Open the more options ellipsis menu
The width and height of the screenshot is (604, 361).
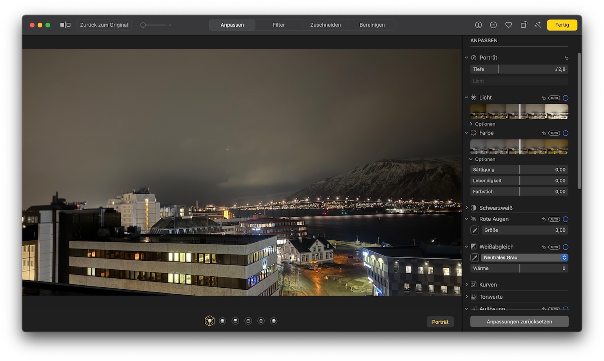point(493,25)
